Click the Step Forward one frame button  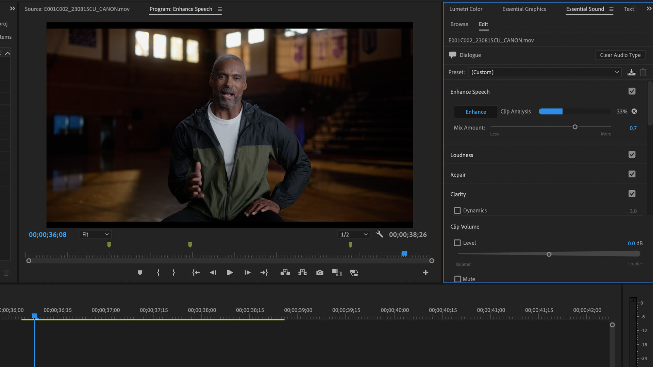[x=247, y=273]
